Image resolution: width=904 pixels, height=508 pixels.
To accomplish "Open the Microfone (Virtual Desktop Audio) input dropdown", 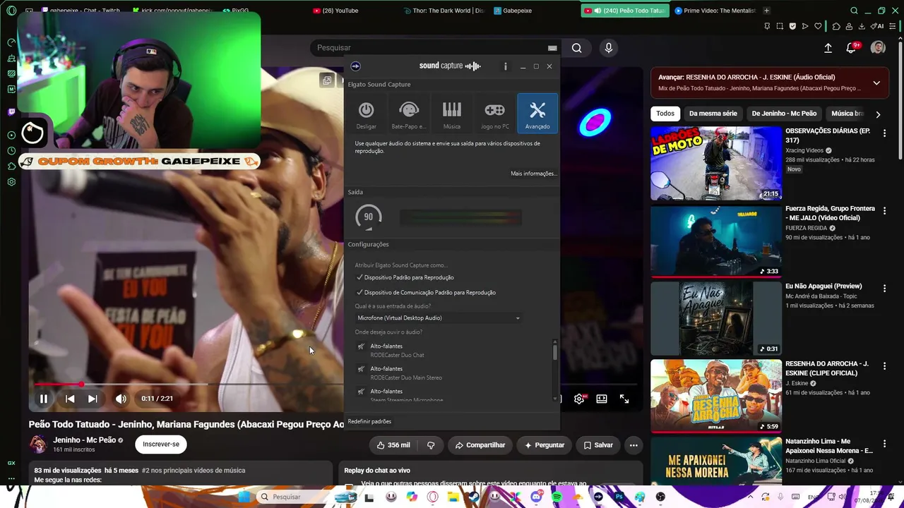I will (x=439, y=318).
